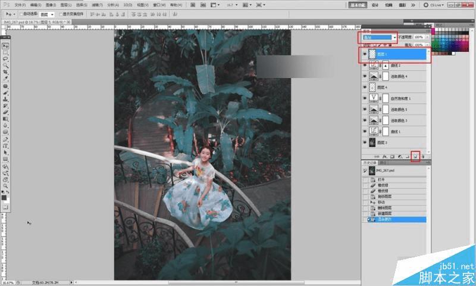Screen dimensions: 476x286
Task: Hide the 图层 1 layer with its eye icon
Action: (x=365, y=54)
